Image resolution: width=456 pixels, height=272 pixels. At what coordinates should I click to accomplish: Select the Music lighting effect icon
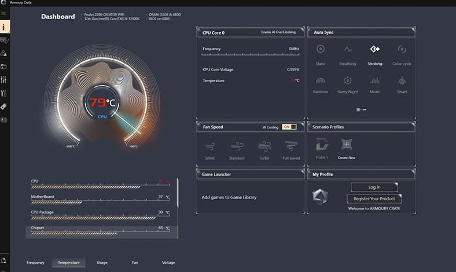pos(375,80)
